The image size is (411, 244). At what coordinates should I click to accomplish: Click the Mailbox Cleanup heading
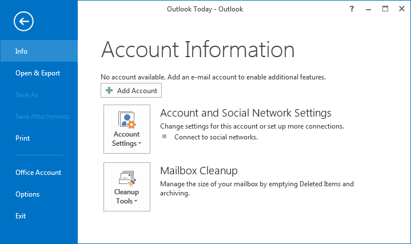[199, 171]
